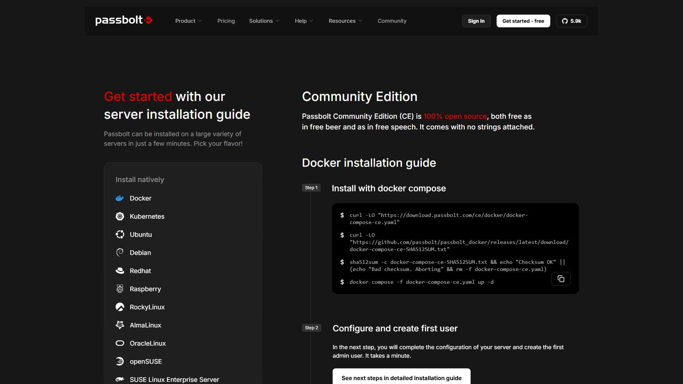Click the SUSE Linux Enterprise chameleon icon
This screenshot has height=384, width=683.
[x=120, y=380]
